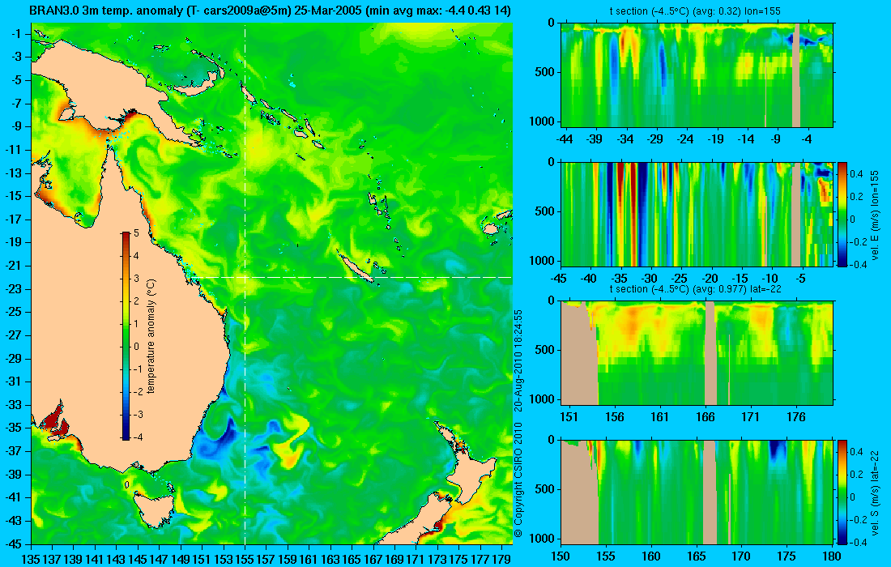Click the 't section (avg: 0.977) lat=-22' title
The image size is (891, 567).
[696, 289]
